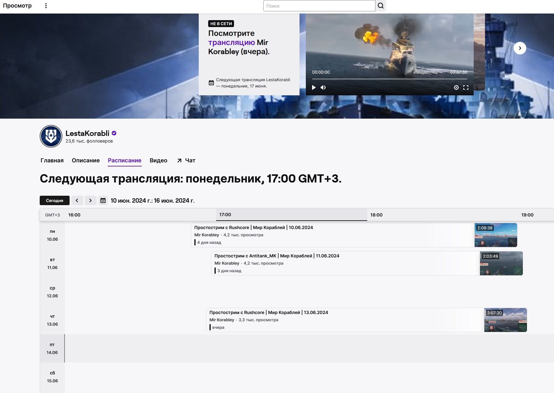Click into the Поиск search field

319,6
